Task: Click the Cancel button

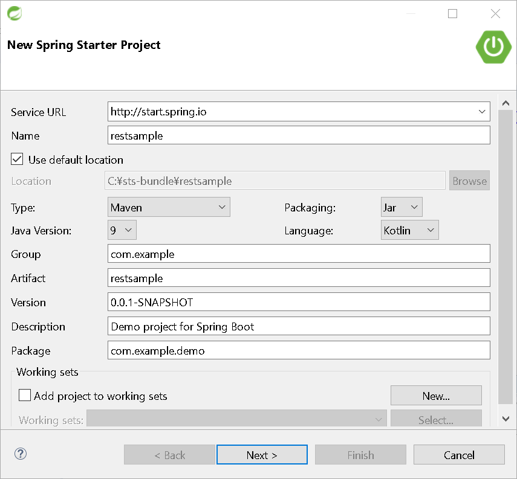Action: tap(459, 455)
